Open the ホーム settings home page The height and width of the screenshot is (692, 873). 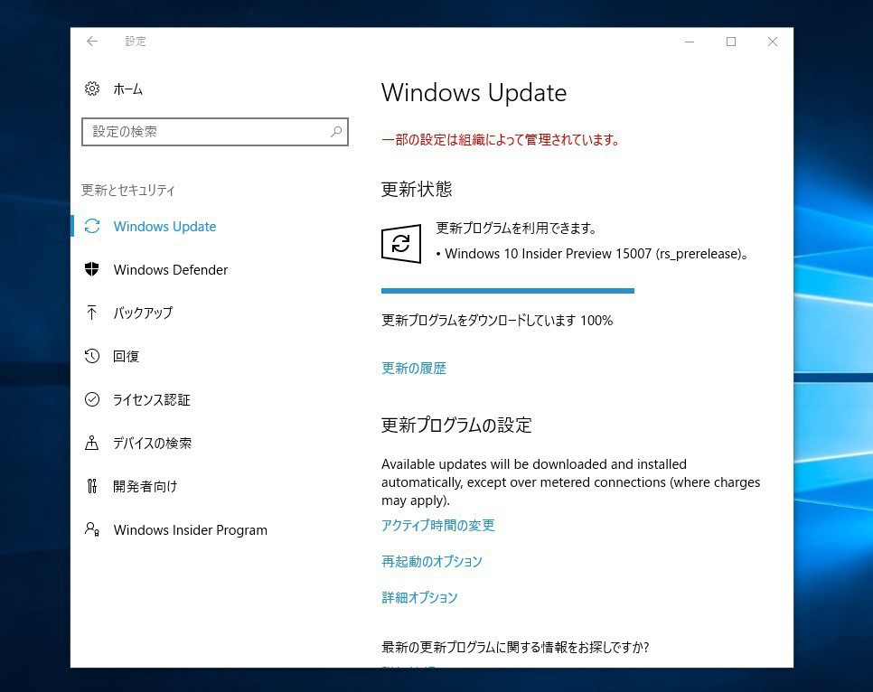128,89
